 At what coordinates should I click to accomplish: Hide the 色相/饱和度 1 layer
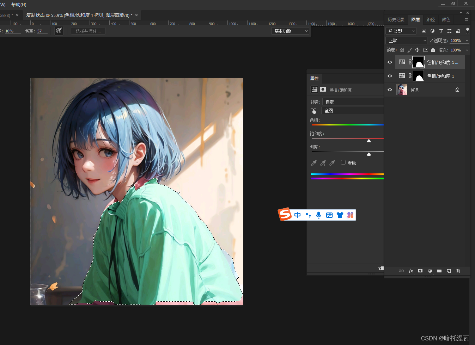[x=390, y=76]
